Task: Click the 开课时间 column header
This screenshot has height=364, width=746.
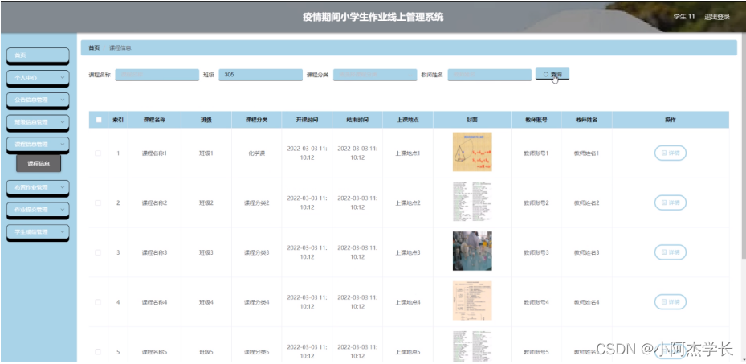Action: (x=307, y=120)
